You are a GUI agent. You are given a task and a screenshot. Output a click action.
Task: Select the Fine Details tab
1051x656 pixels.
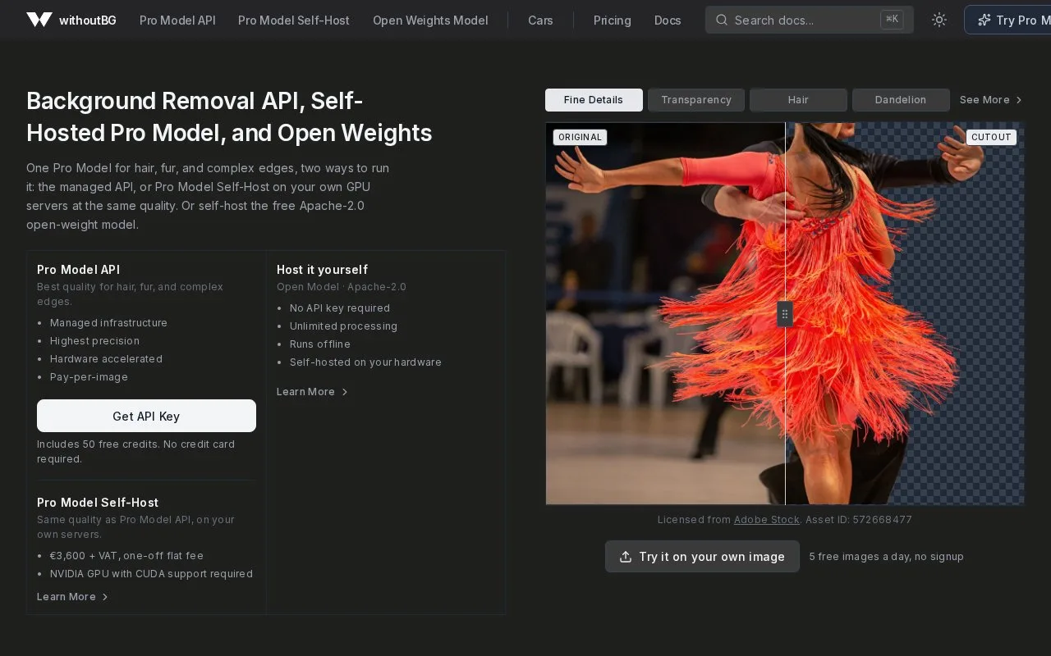(x=594, y=100)
